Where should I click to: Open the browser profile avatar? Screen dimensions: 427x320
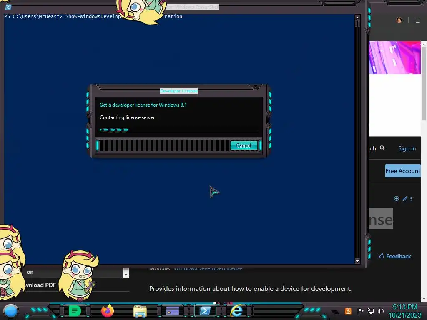[x=399, y=20]
